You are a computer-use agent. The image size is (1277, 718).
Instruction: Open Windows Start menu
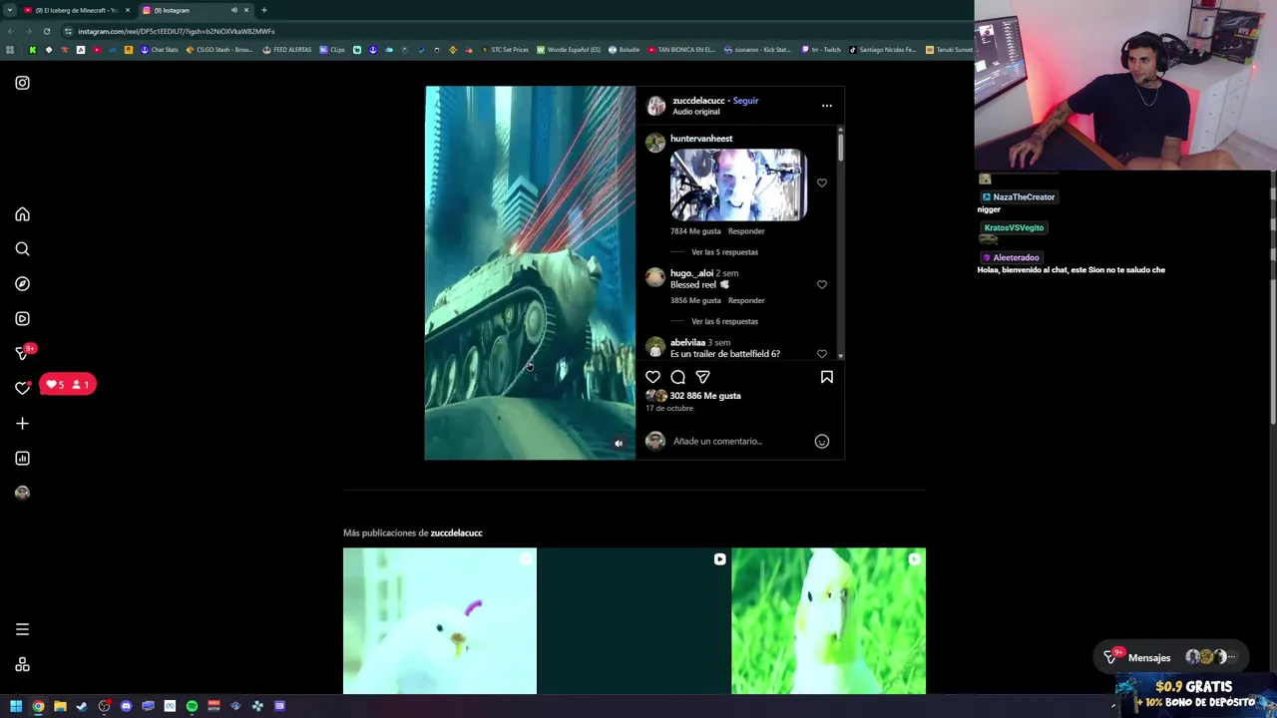[x=16, y=706]
